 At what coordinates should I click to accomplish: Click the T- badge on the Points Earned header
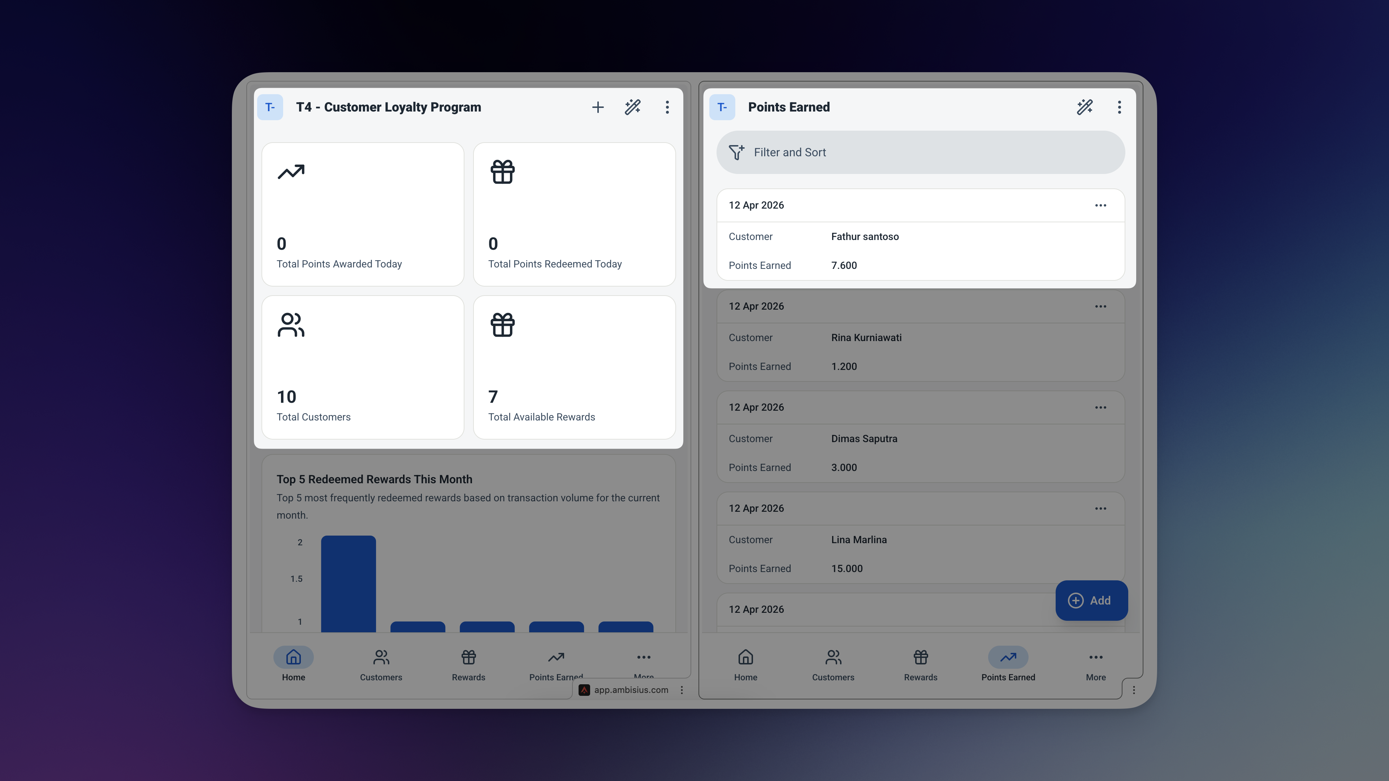pos(722,107)
